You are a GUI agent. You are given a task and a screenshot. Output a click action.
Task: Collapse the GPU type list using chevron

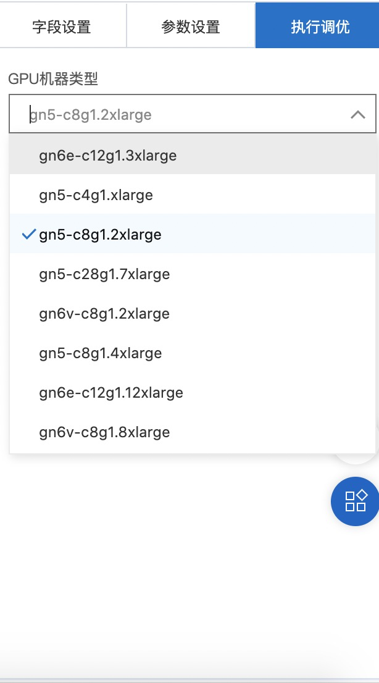click(357, 115)
